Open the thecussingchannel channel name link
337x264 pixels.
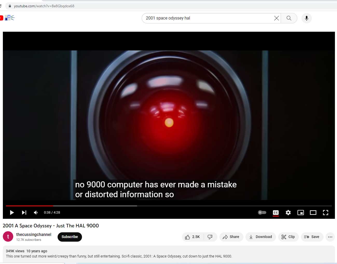34,234
